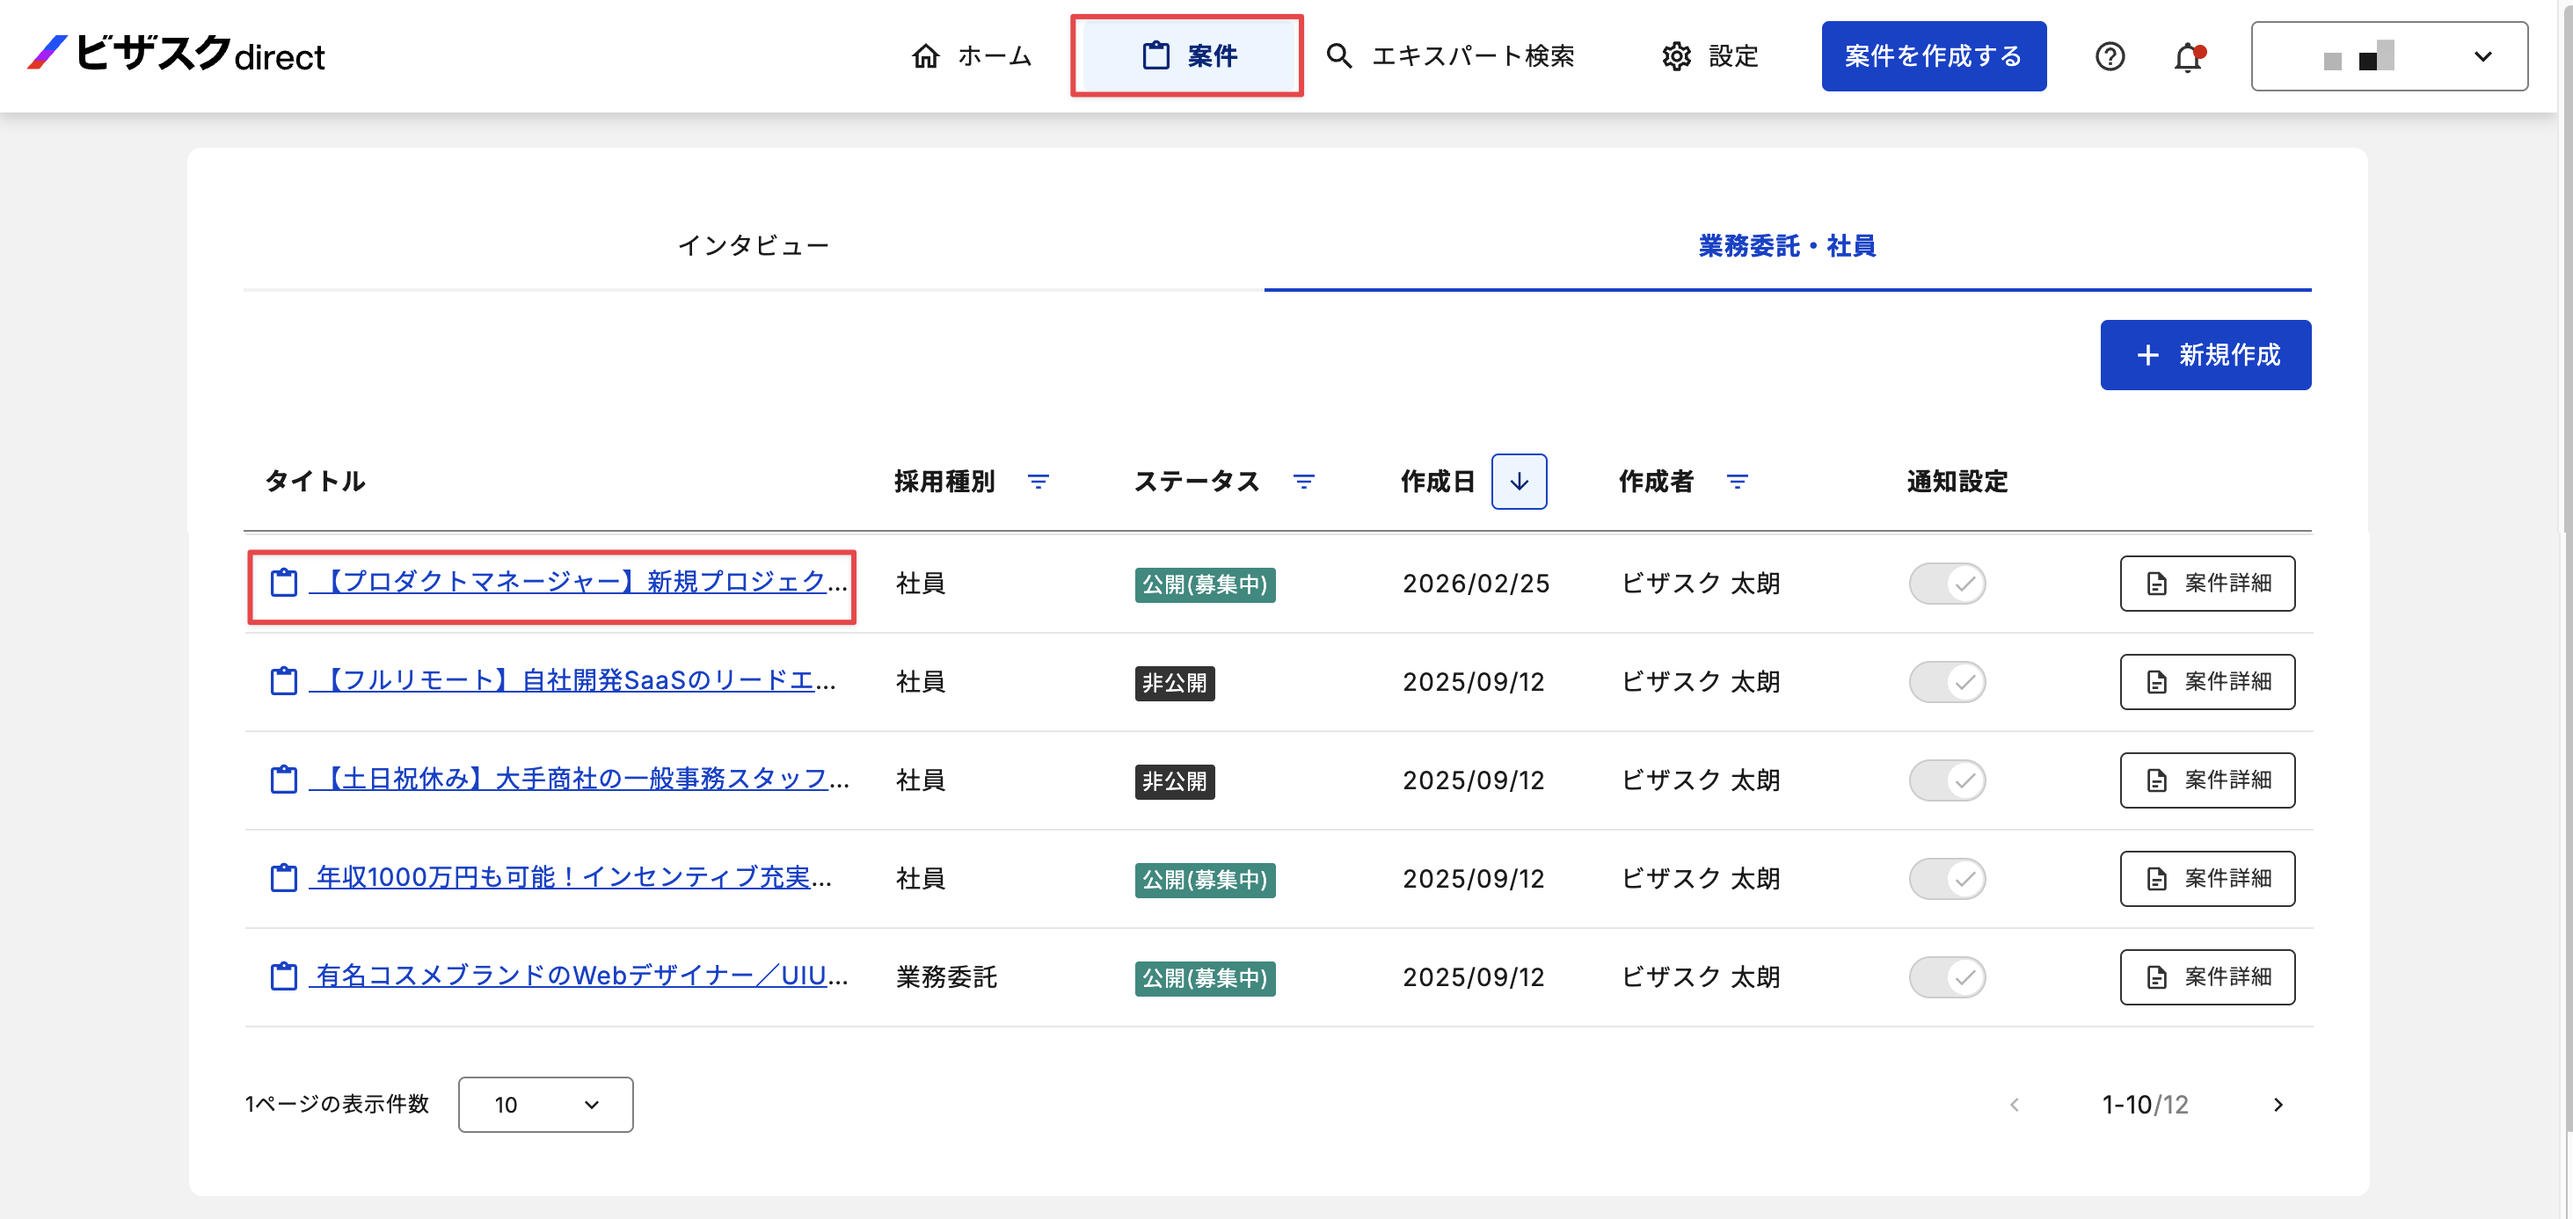Image resolution: width=2573 pixels, height=1219 pixels.
Task: Click the 1-10/12 page range indicator
Action: 2145,1106
